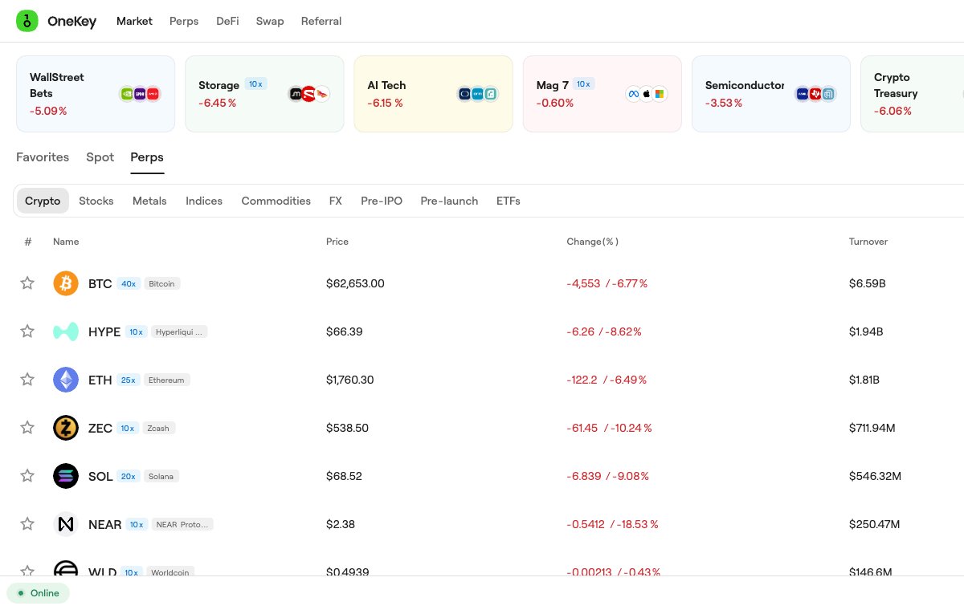Mark NEAR as favorite with star
This screenshot has width=964, height=610.
[x=27, y=524]
